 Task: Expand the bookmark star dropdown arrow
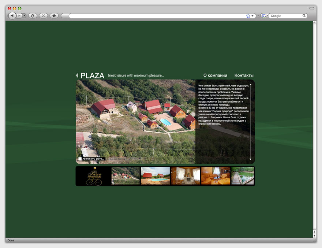tap(252, 16)
